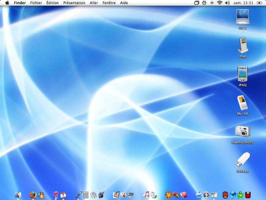Open the silver sync arrows icon in Dock
This screenshot has width=266, height=200.
coord(206,195)
